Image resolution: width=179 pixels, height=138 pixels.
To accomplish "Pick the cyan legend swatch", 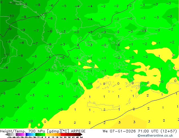I will point(34,134).
